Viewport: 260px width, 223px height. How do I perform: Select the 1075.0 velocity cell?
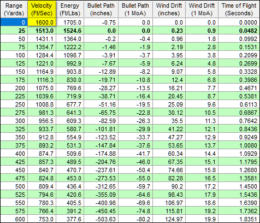pyautogui.click(x=42, y=88)
